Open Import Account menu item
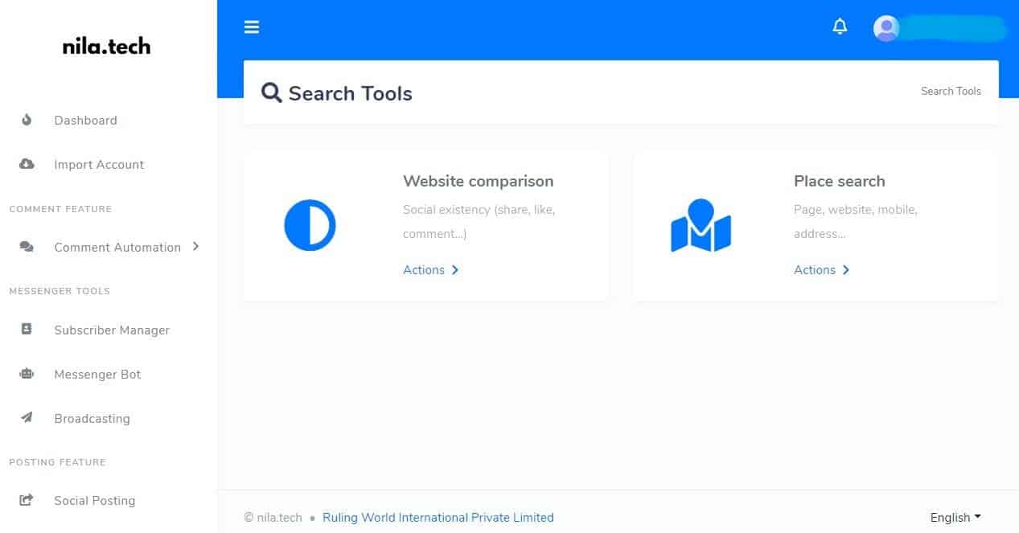Screen dimensions: 1019x533 (99, 165)
